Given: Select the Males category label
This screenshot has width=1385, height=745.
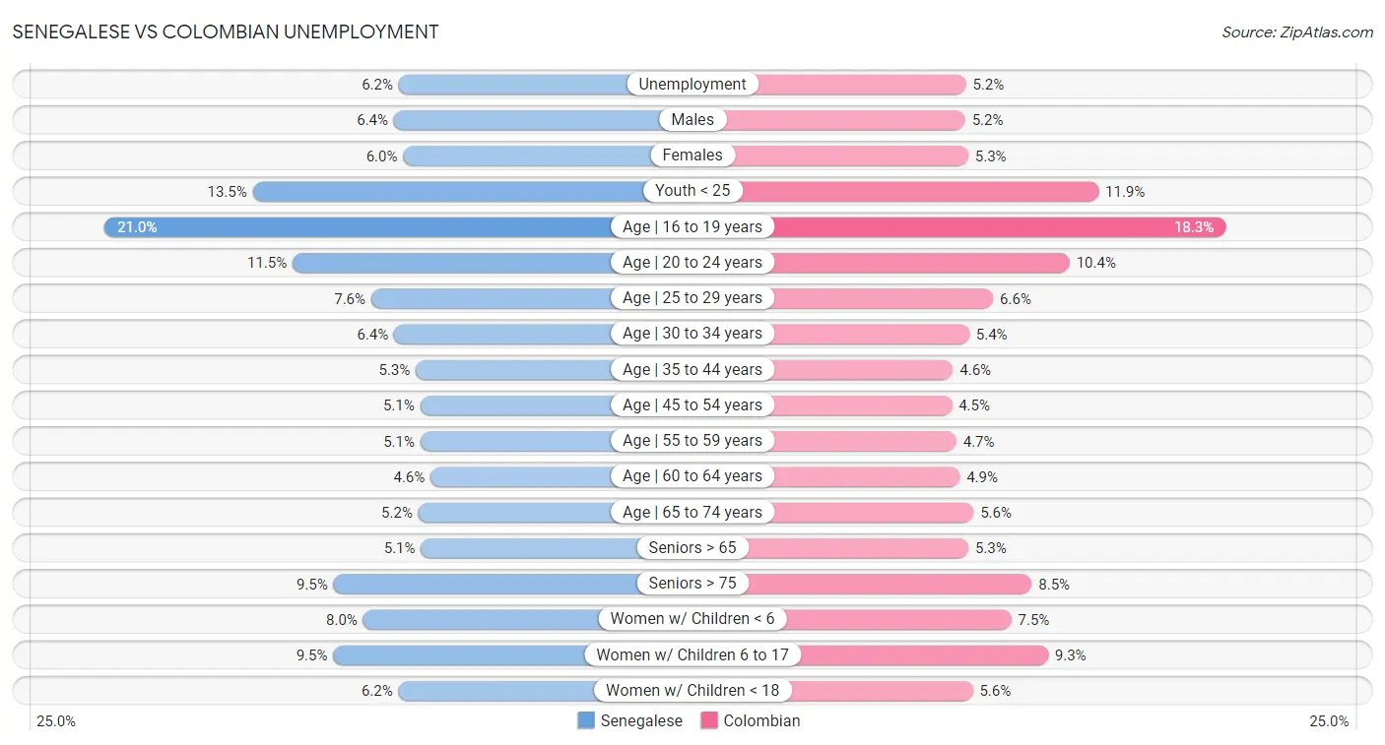Looking at the screenshot, I should 692,120.
